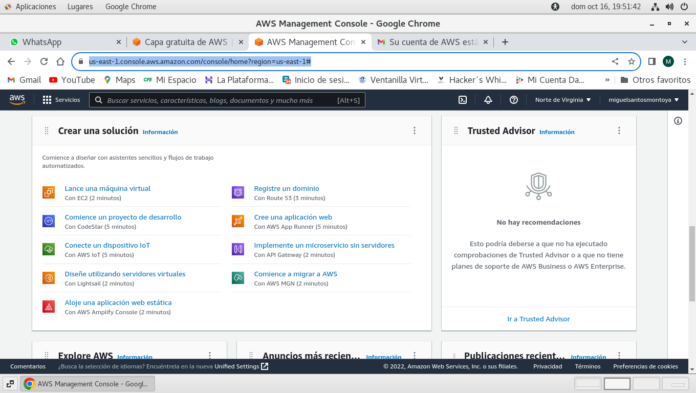The width and height of the screenshot is (696, 393).
Task: Click the AWS Amplify static web icon
Action: click(49, 307)
